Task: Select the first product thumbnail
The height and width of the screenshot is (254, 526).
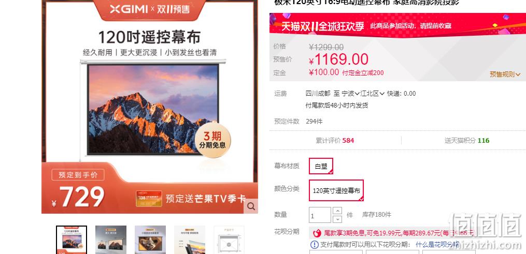Action: coord(72,240)
